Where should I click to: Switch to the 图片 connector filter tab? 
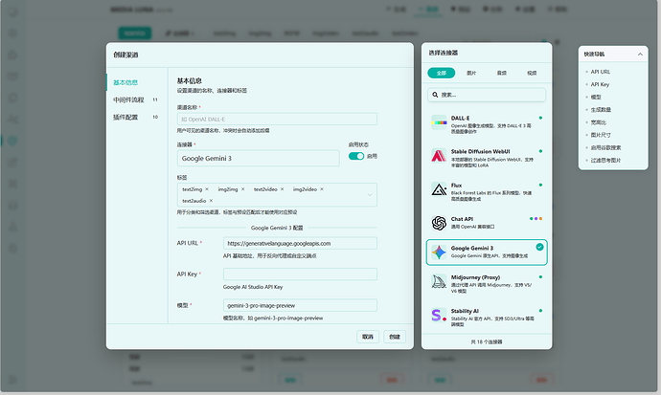point(471,73)
